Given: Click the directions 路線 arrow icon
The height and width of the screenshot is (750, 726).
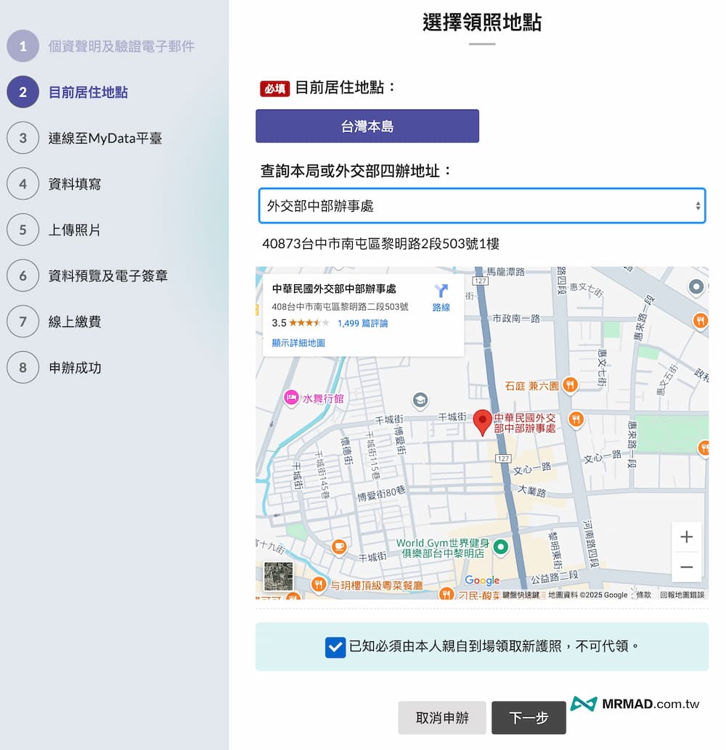Looking at the screenshot, I should (441, 292).
